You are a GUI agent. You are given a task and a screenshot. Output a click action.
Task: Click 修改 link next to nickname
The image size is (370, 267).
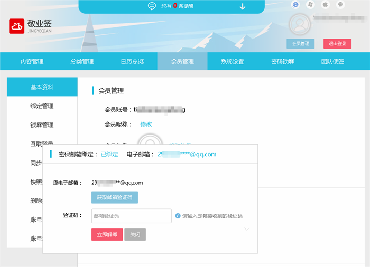tap(146, 124)
